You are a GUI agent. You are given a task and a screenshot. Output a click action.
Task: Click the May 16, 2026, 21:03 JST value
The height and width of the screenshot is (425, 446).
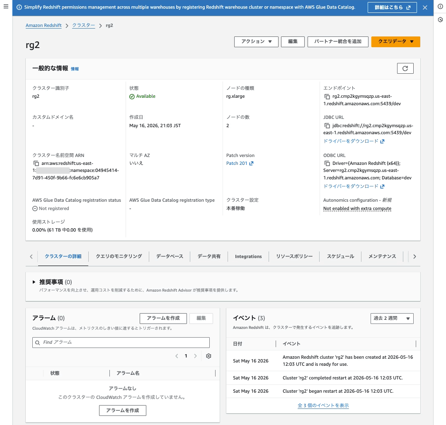[155, 126]
